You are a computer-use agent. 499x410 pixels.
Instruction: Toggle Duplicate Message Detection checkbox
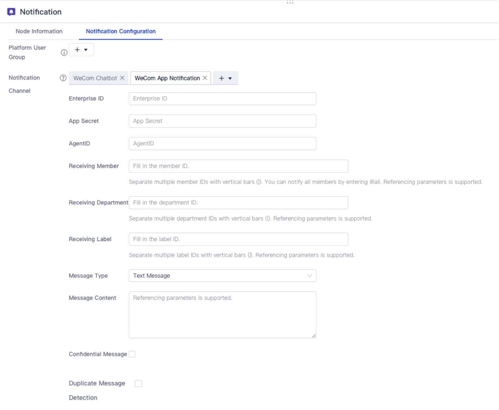[138, 384]
